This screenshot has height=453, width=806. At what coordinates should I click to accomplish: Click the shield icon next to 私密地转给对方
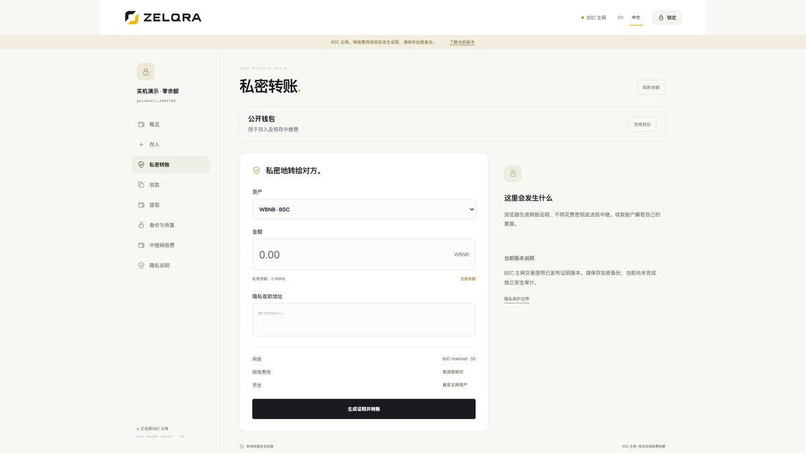tap(256, 170)
